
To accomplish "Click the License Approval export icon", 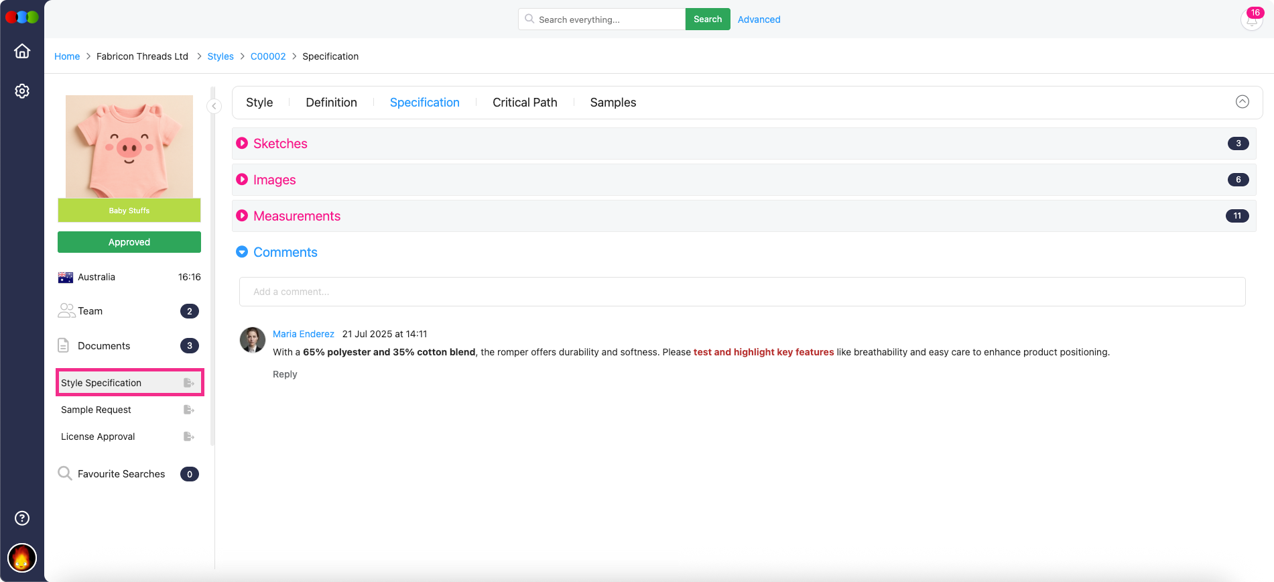I will coord(189,436).
